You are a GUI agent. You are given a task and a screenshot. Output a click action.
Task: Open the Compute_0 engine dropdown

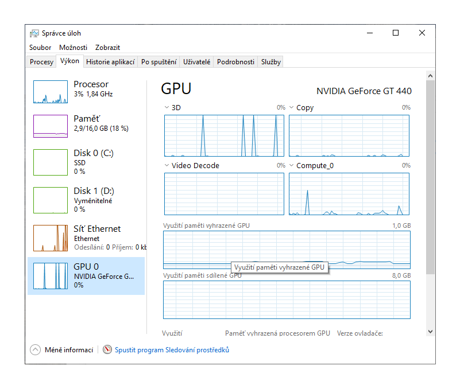[292, 165]
